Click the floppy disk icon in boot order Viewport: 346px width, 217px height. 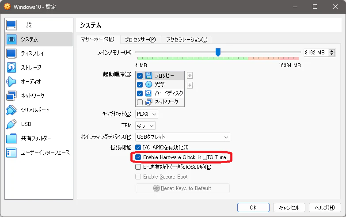tap(149, 76)
